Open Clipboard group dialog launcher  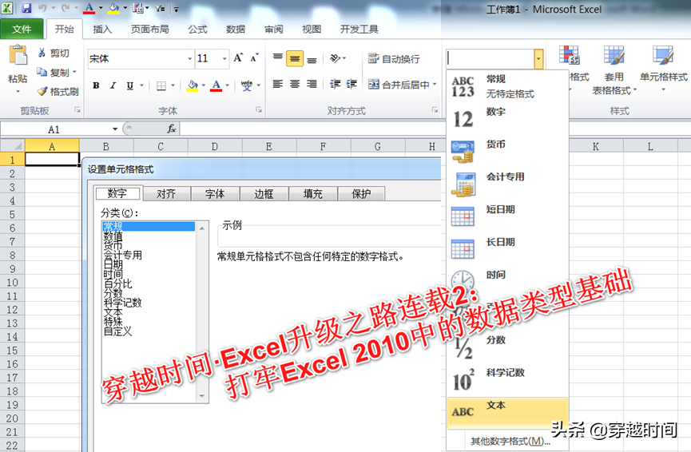coord(77,109)
